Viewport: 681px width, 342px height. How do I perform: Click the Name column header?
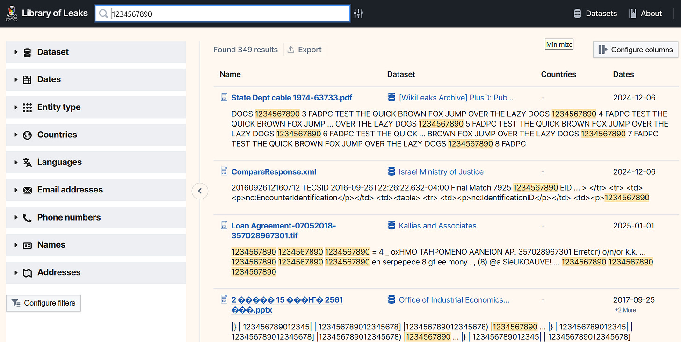230,74
